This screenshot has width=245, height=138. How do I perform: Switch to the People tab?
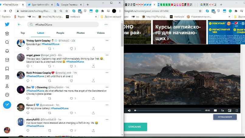(60, 33)
